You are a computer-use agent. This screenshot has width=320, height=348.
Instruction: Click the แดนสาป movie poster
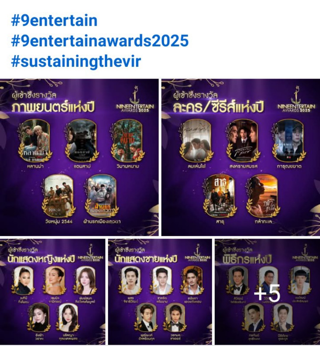[82, 140]
